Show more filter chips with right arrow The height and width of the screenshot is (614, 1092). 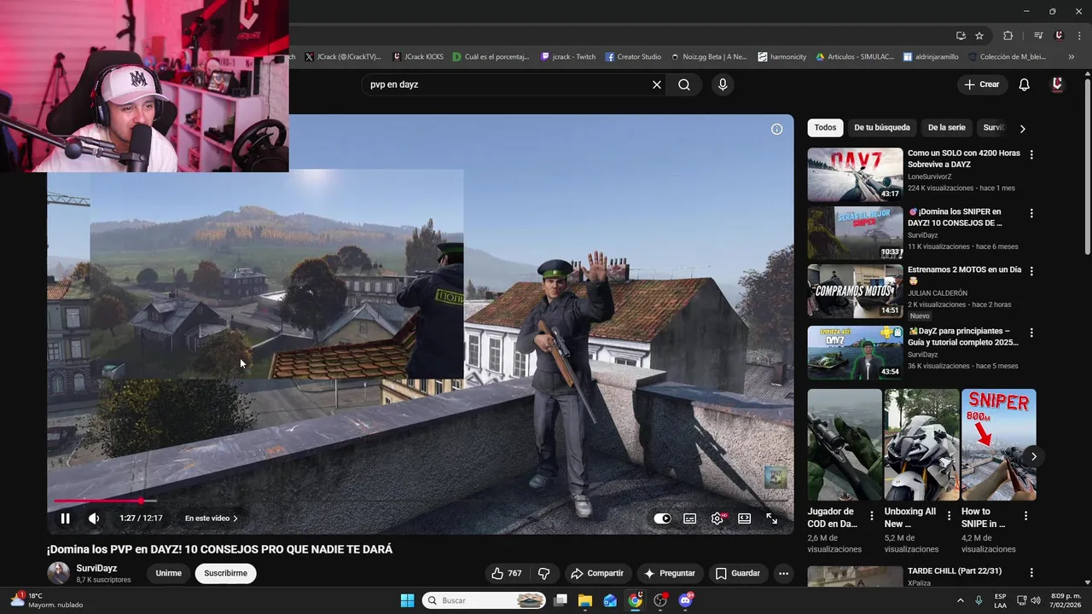1022,129
